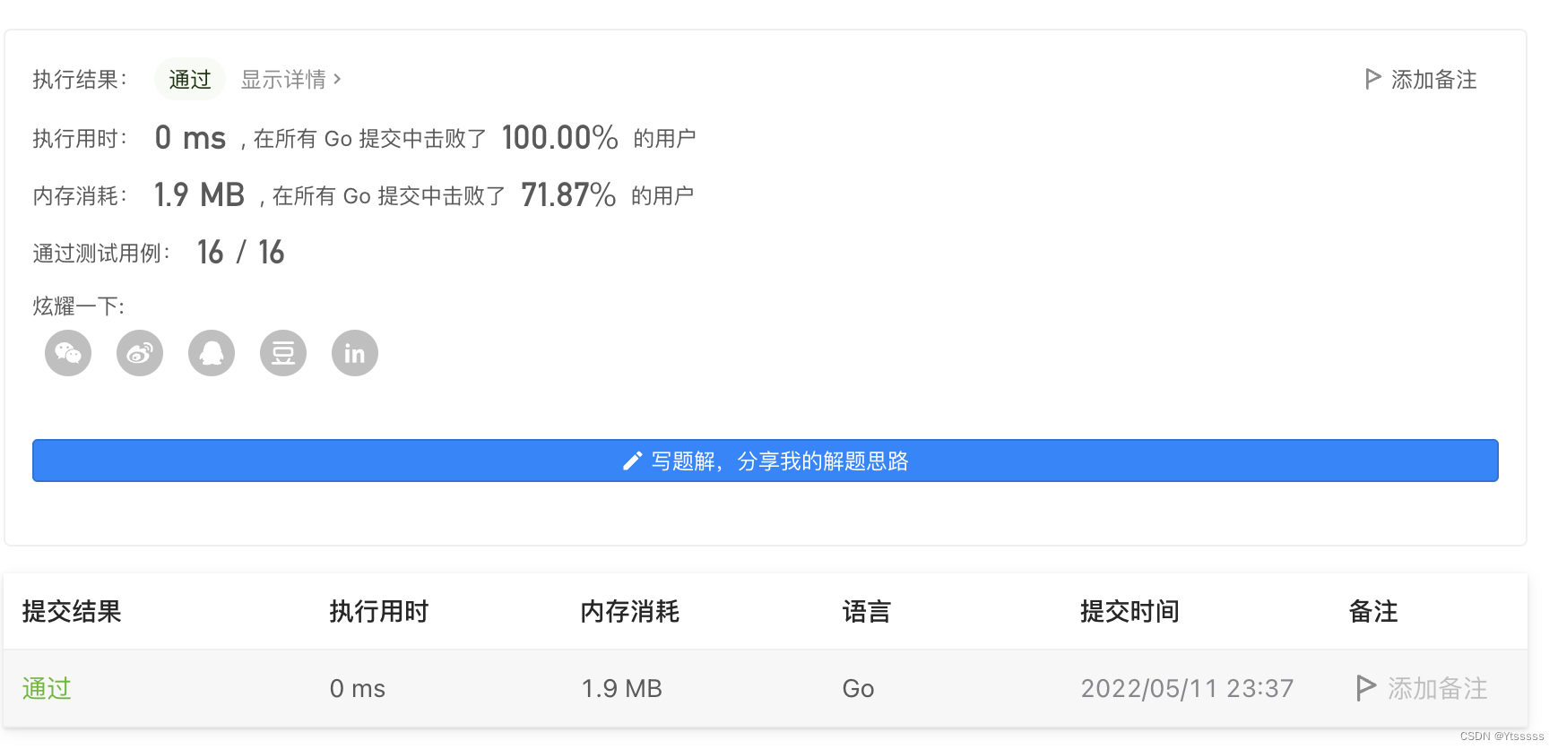
Task: Click the 2022/05/11 23:37 timestamp
Action: (1188, 688)
